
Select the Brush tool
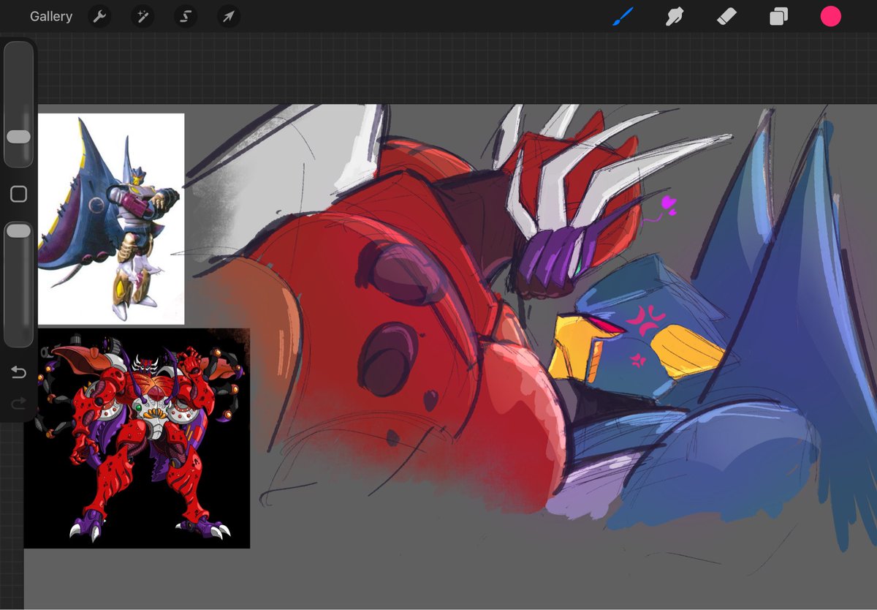(x=623, y=16)
